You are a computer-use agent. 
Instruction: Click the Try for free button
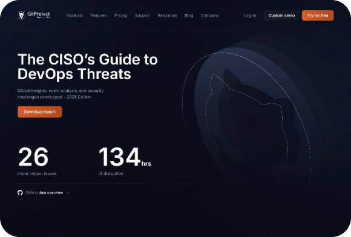pos(318,16)
